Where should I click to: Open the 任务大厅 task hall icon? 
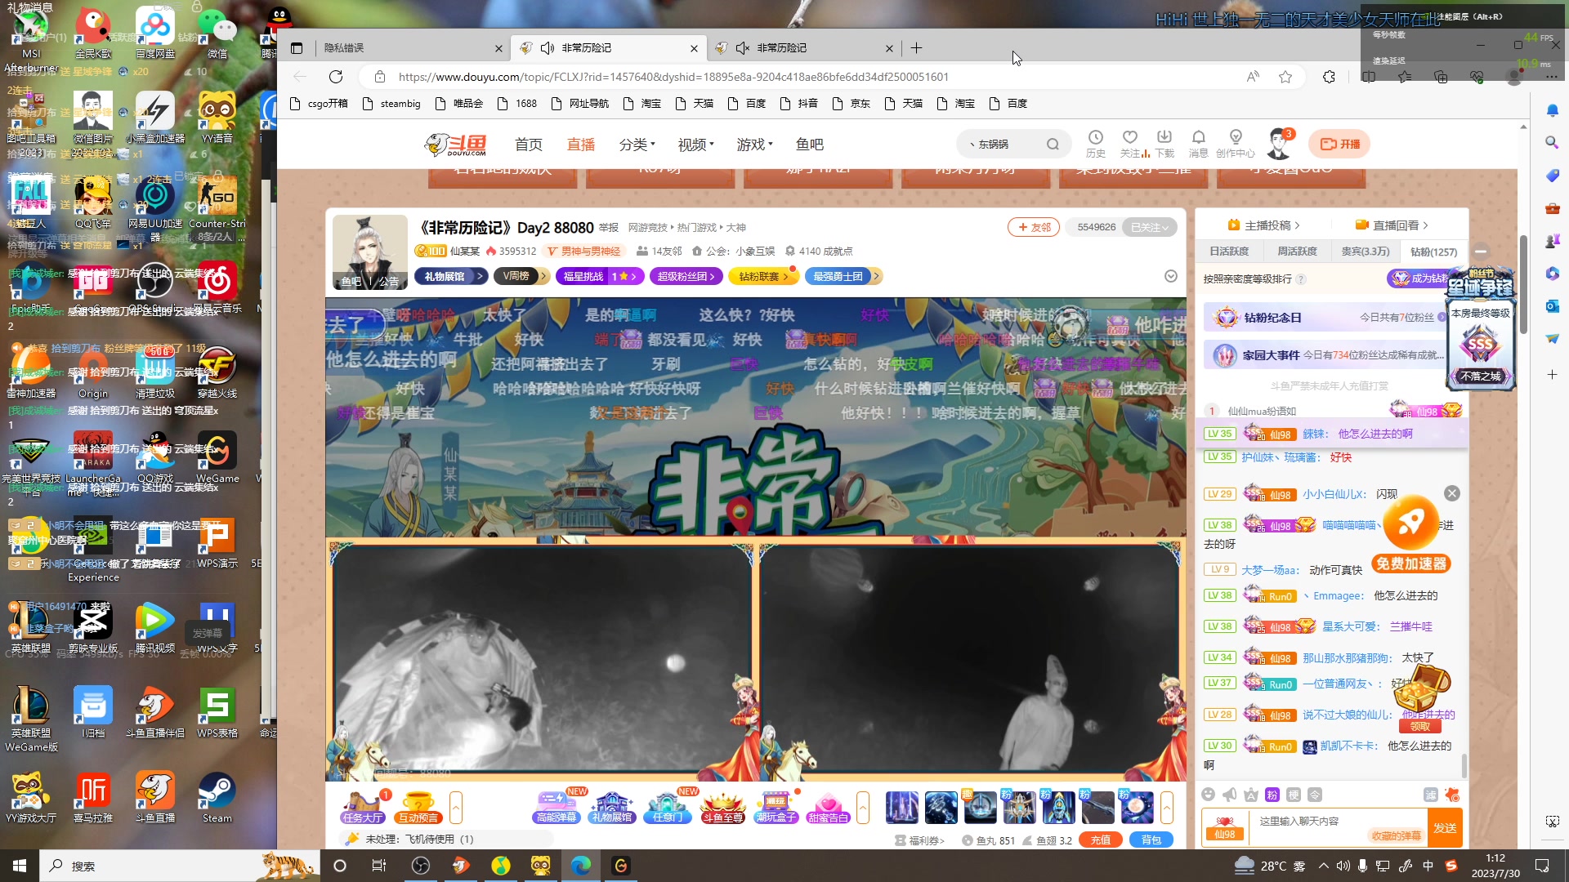[363, 807]
